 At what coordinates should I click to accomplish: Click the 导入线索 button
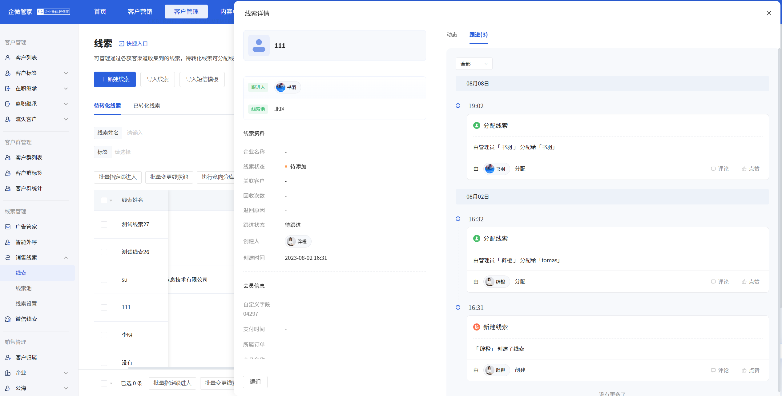pyautogui.click(x=158, y=79)
